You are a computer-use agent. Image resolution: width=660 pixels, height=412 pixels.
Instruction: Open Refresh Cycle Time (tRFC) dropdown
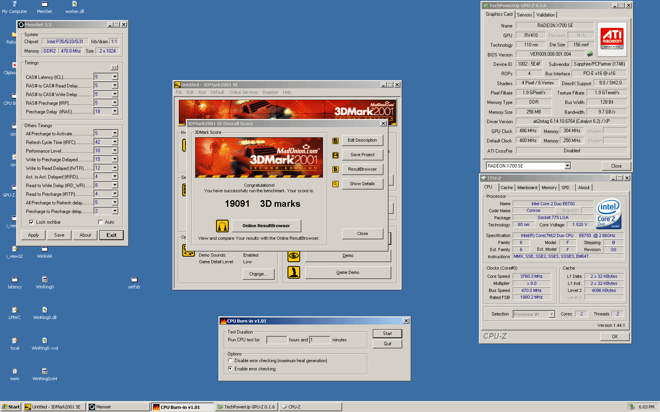point(115,142)
